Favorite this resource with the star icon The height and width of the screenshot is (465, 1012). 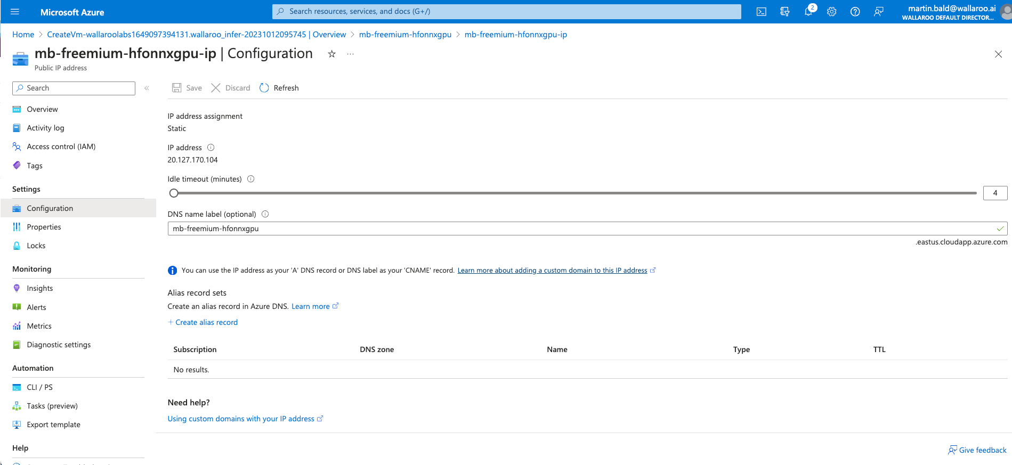(331, 54)
